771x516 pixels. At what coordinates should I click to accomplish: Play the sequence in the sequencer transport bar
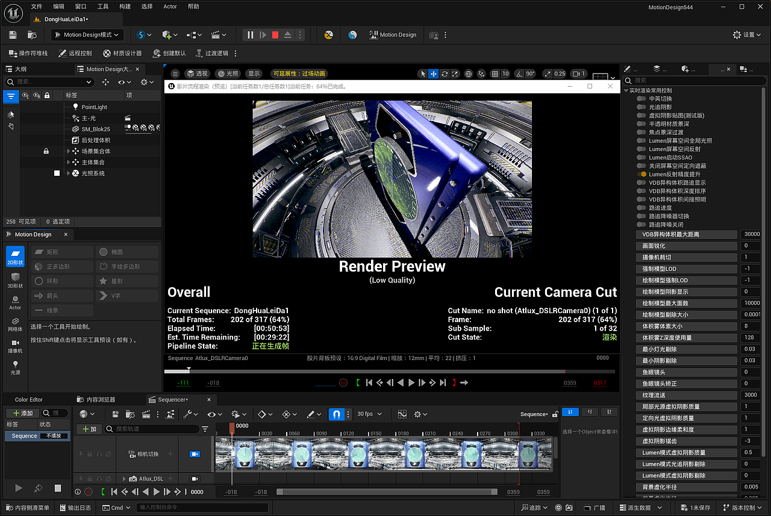pyautogui.click(x=157, y=492)
